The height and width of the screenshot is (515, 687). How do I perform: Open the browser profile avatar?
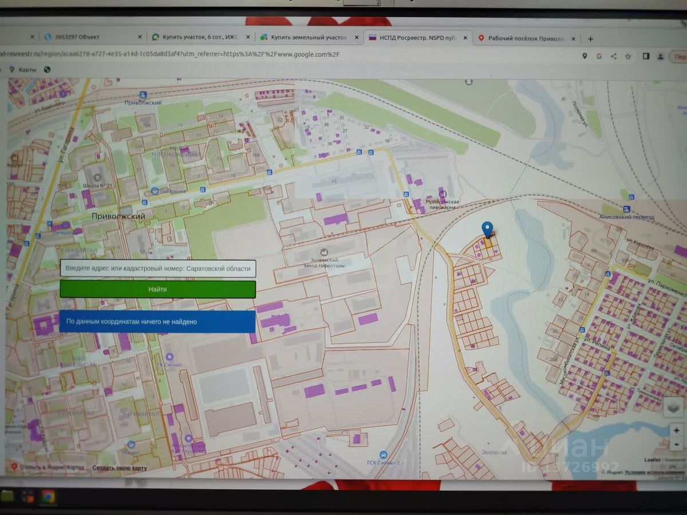tap(661, 56)
